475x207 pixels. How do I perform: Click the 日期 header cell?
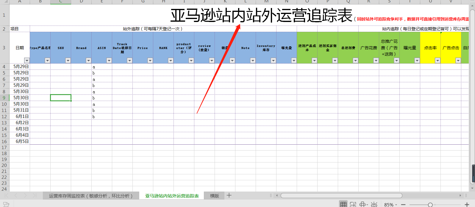(x=20, y=48)
